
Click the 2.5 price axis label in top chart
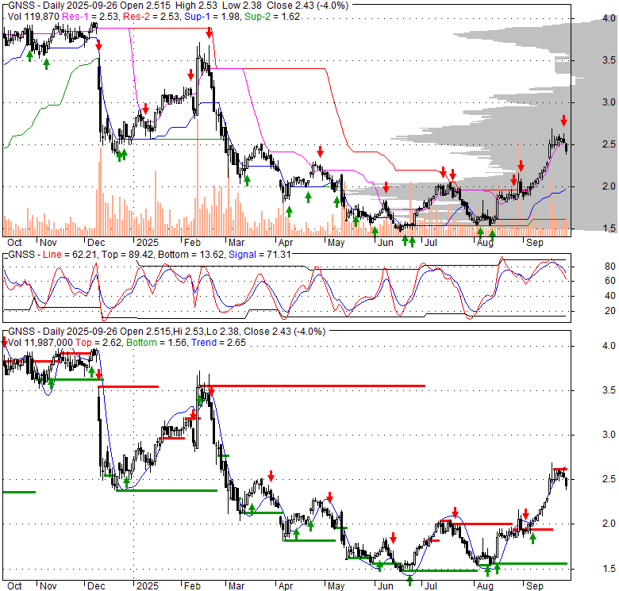[x=609, y=144]
